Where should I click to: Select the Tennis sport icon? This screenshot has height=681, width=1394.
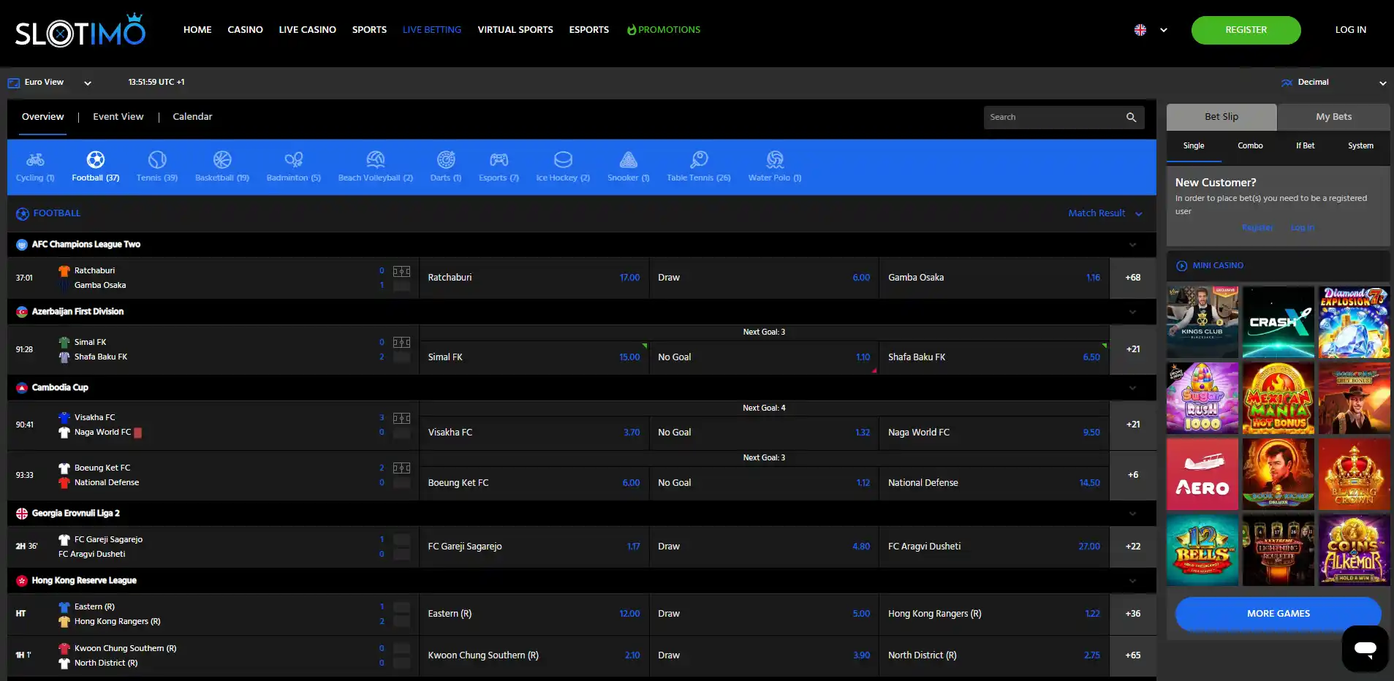157,159
